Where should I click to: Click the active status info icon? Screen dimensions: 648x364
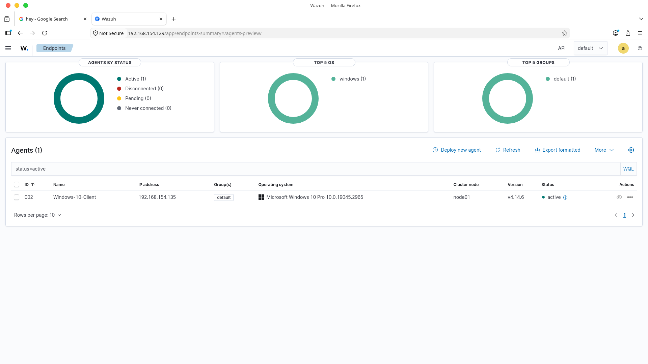565,198
